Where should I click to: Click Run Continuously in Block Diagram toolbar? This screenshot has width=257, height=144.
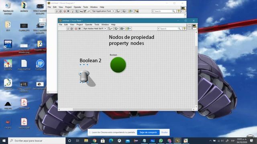click(x=61, y=11)
